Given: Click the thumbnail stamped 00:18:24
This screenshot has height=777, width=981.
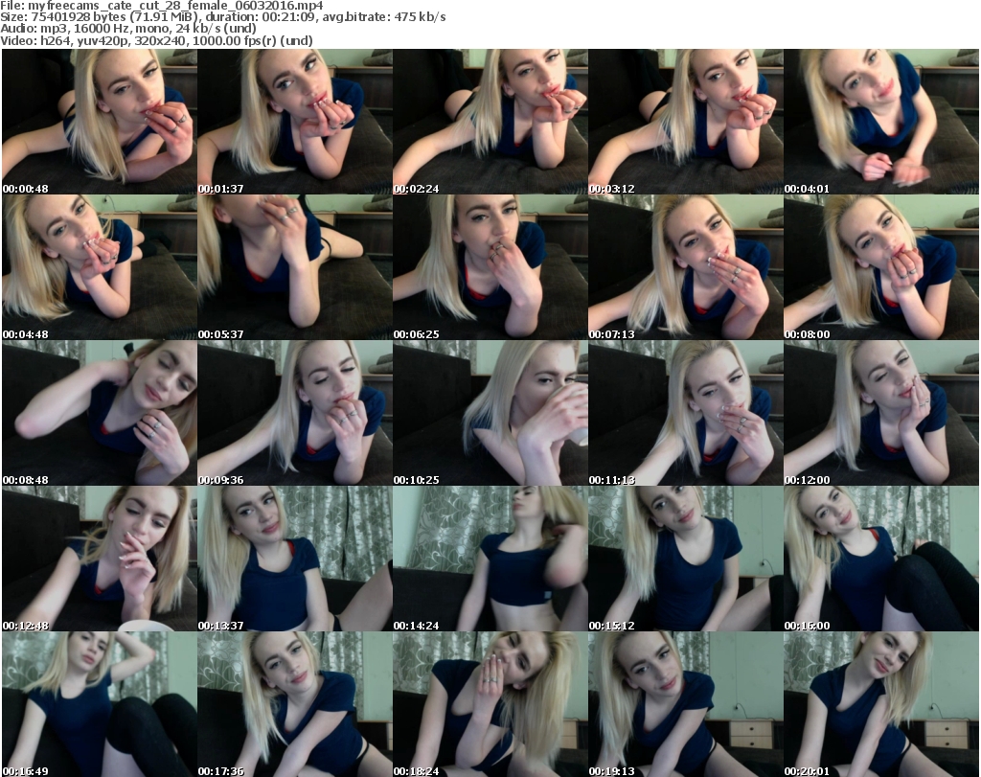Looking at the screenshot, I should point(490,704).
